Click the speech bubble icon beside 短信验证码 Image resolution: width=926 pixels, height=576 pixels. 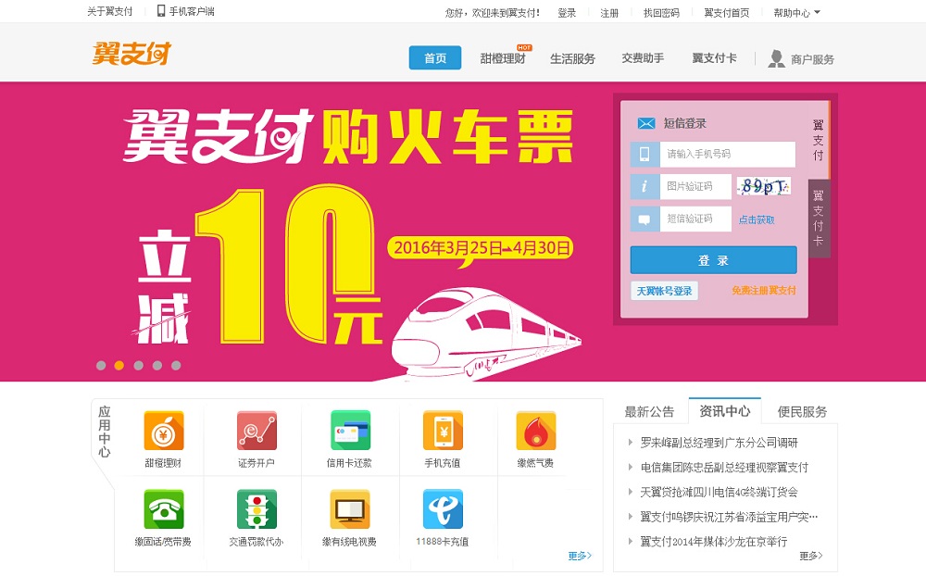tap(644, 219)
